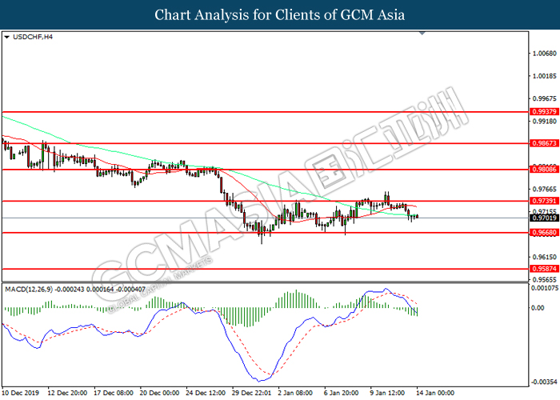Select the USDCHF,H4 symbol label
Image resolution: width=560 pixels, height=400 pixels.
tap(33, 37)
